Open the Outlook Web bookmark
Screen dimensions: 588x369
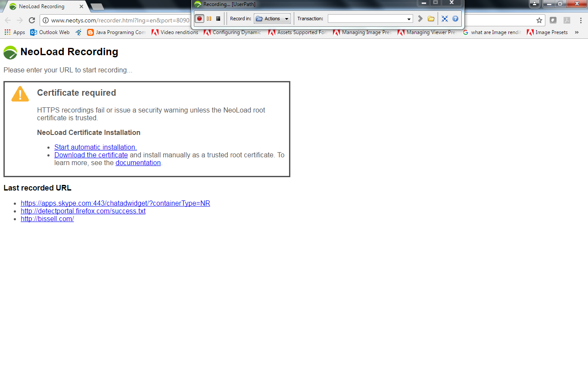[50, 32]
